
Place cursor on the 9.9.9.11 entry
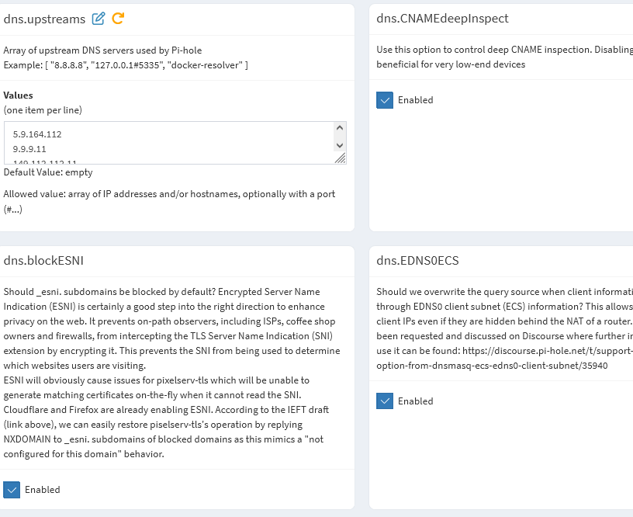coord(29,148)
